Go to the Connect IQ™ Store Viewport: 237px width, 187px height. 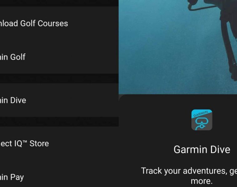click(59, 143)
